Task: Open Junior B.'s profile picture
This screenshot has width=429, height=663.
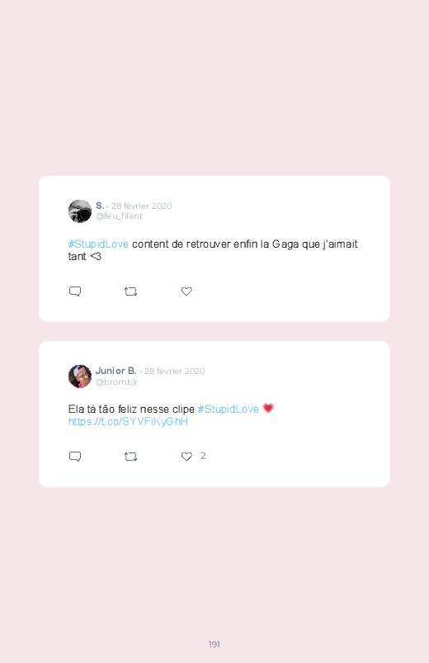Action: click(80, 376)
